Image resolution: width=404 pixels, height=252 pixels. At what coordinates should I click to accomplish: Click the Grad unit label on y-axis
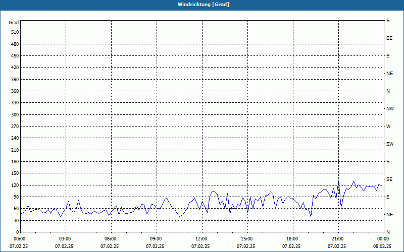pos(14,23)
